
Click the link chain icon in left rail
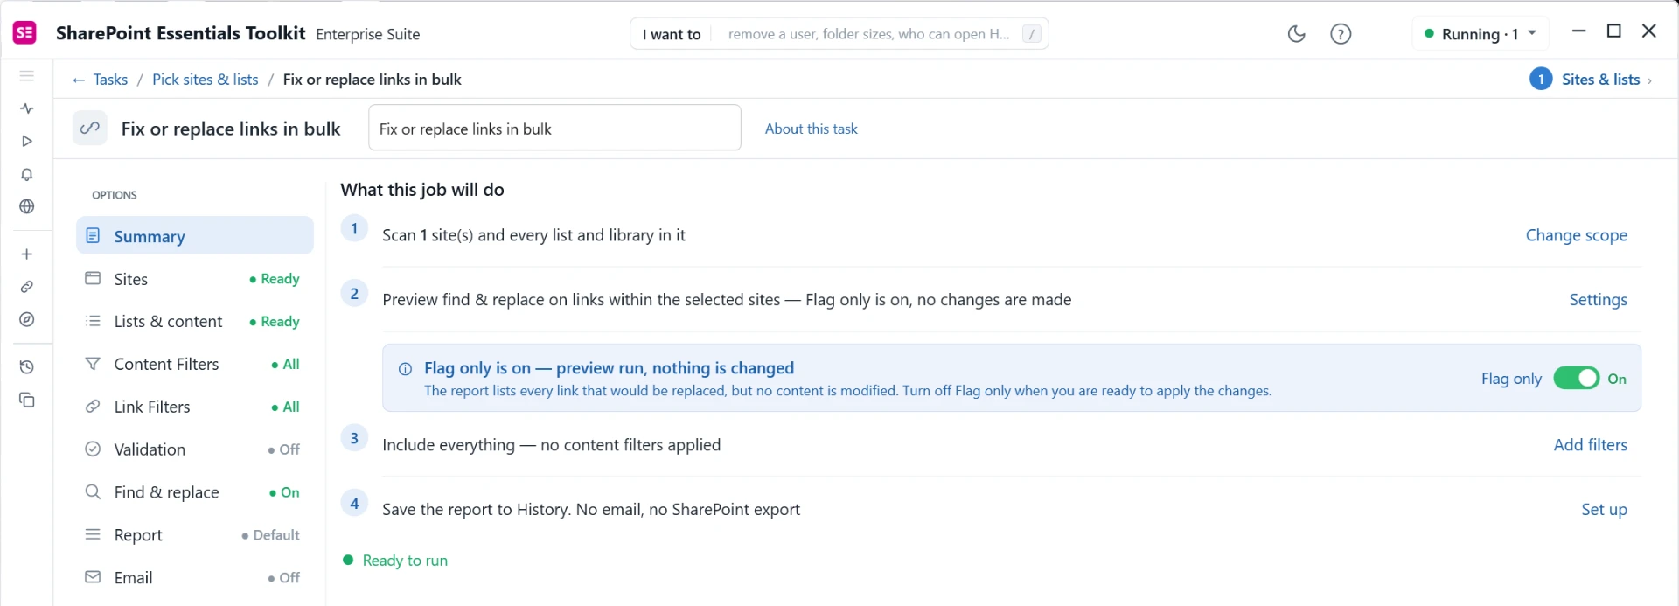[27, 287]
